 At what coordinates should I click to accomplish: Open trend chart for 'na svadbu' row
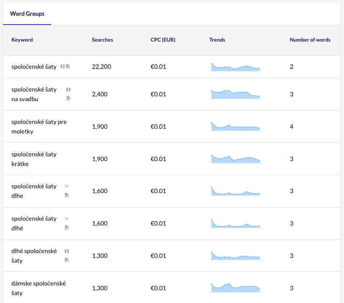[235, 95]
